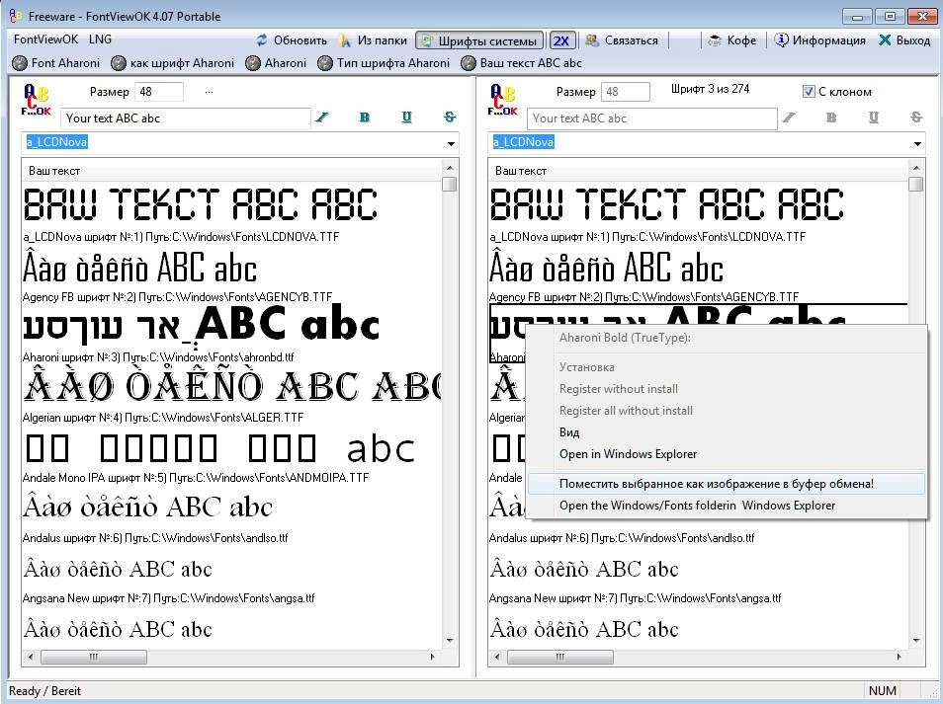Toggle bold in right panel

[831, 117]
